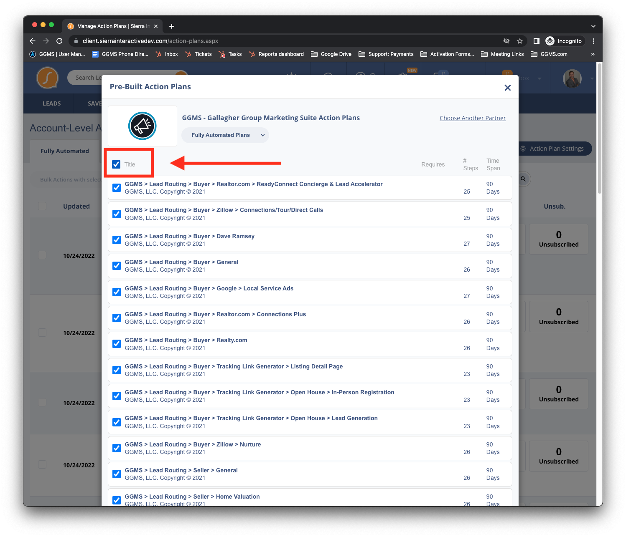This screenshot has height=537, width=626.
Task: Uncheck Zillow Connections/Tour/Direct Calls plan
Action: click(117, 214)
